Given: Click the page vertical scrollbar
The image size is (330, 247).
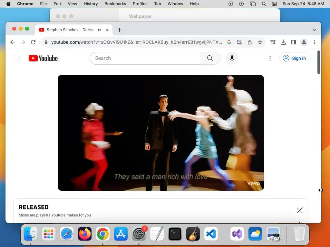Looking at the screenshot, I should 319,62.
